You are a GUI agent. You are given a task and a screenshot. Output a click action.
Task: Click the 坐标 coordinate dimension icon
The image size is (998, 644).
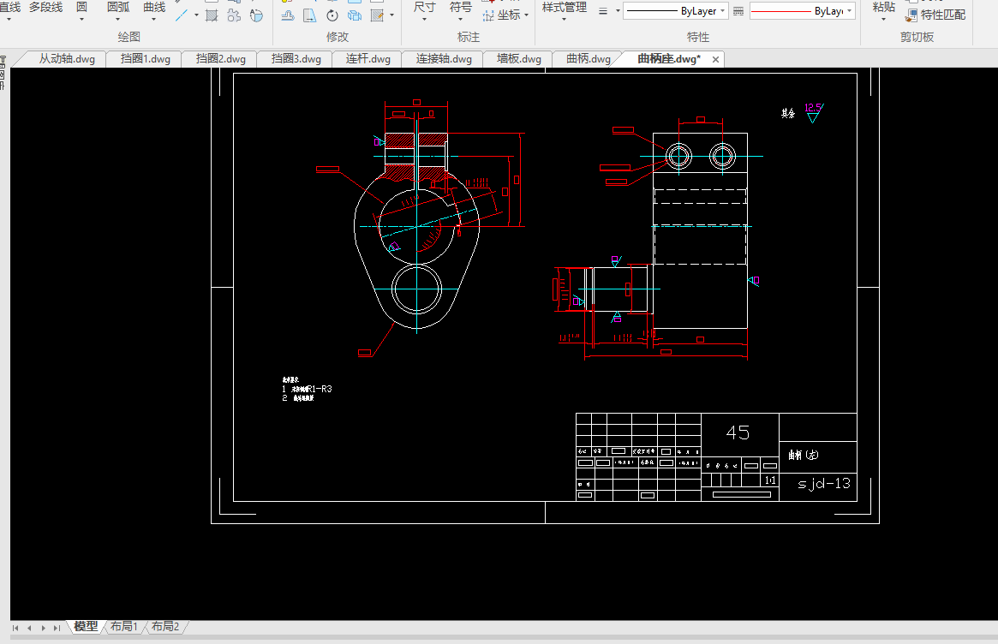coord(488,15)
